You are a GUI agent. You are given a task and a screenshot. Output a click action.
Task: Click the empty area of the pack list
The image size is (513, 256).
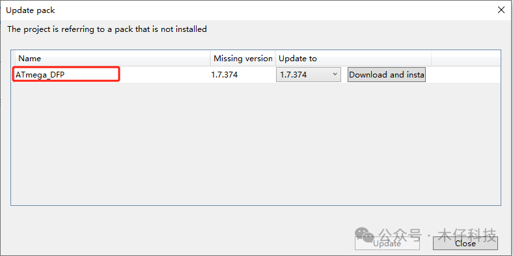(x=255, y=144)
